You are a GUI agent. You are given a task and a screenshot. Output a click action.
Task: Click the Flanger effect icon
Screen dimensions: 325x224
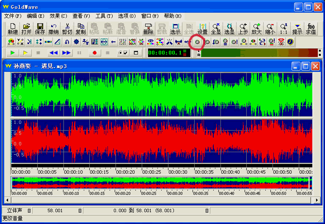click(48, 42)
